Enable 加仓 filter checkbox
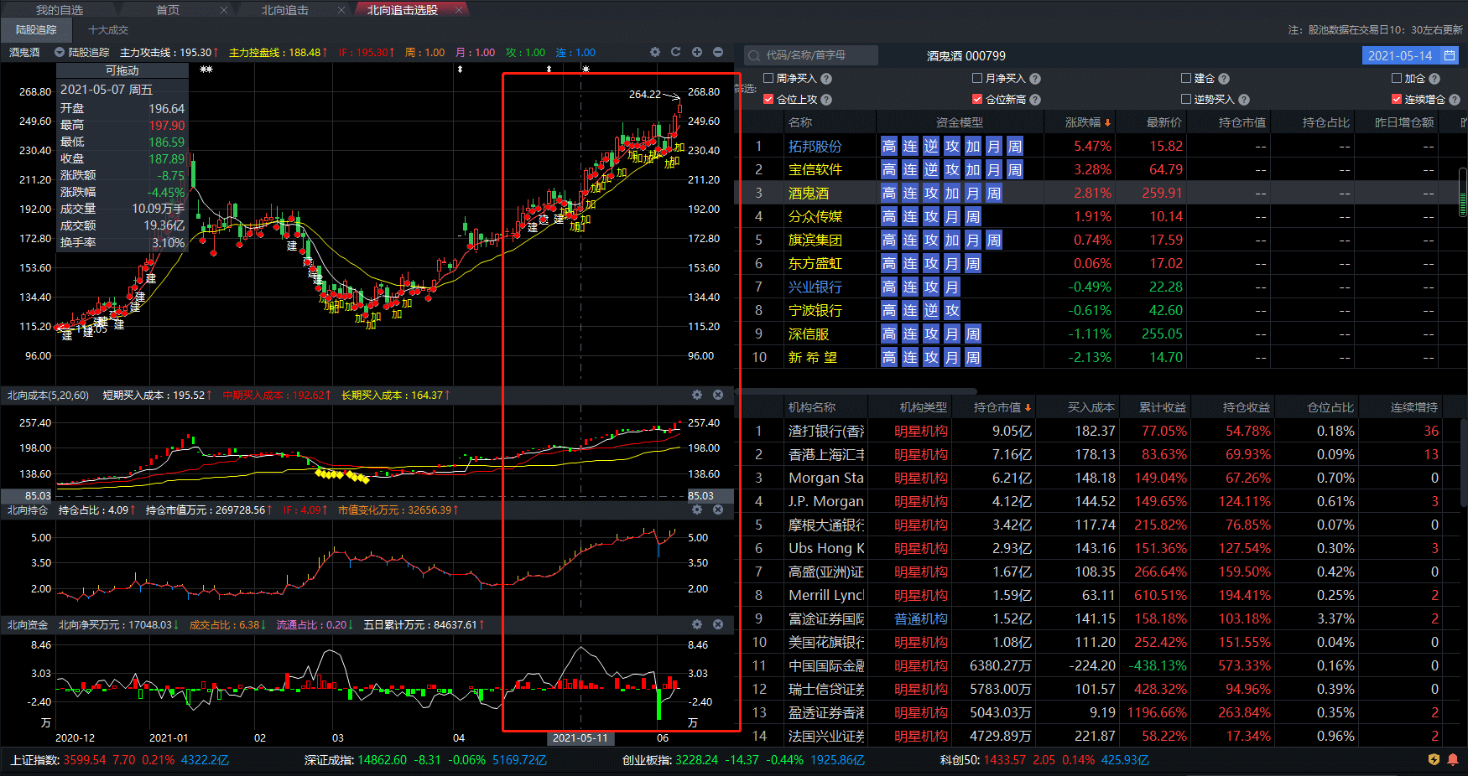The width and height of the screenshot is (1468, 776). [1397, 78]
